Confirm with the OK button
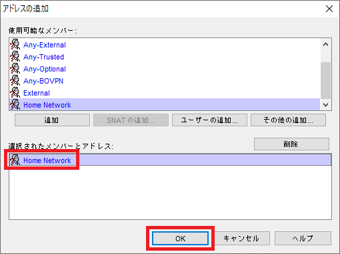 click(x=180, y=239)
